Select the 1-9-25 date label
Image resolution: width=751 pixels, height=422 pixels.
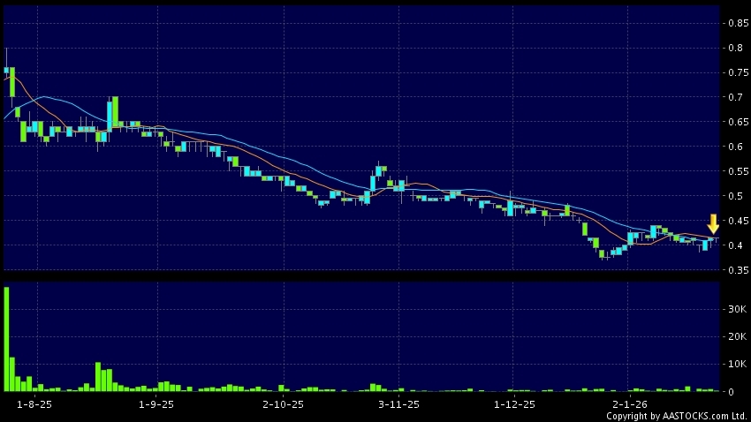click(157, 404)
